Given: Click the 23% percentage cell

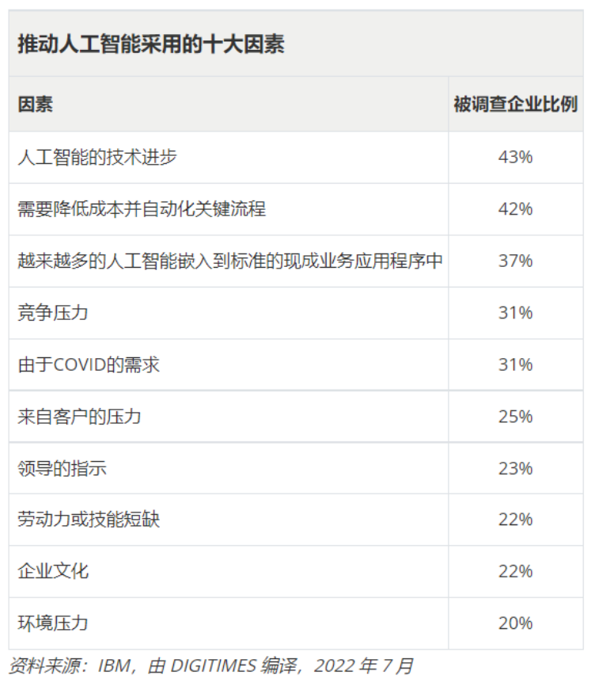Looking at the screenshot, I should (516, 468).
